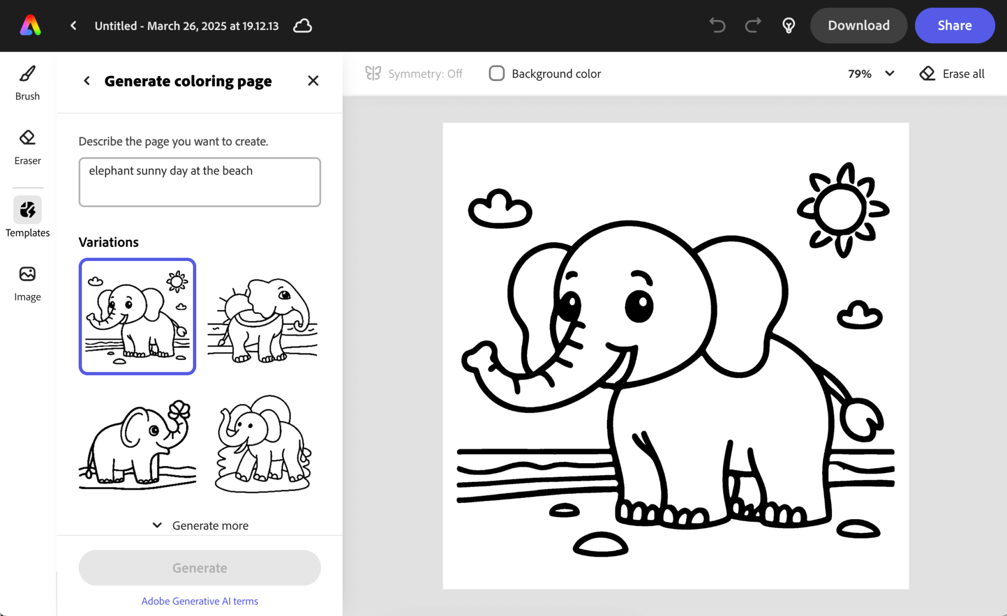The width and height of the screenshot is (1007, 616).
Task: Select the Brush tool
Action: (x=28, y=82)
